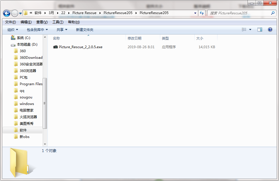Click the change view icon

tap(244, 30)
